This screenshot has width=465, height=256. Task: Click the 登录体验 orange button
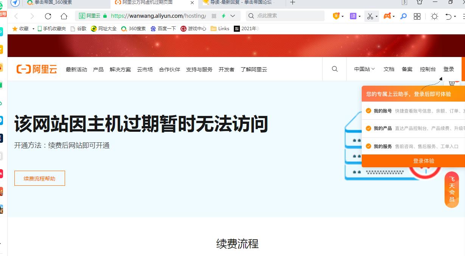tap(413, 161)
